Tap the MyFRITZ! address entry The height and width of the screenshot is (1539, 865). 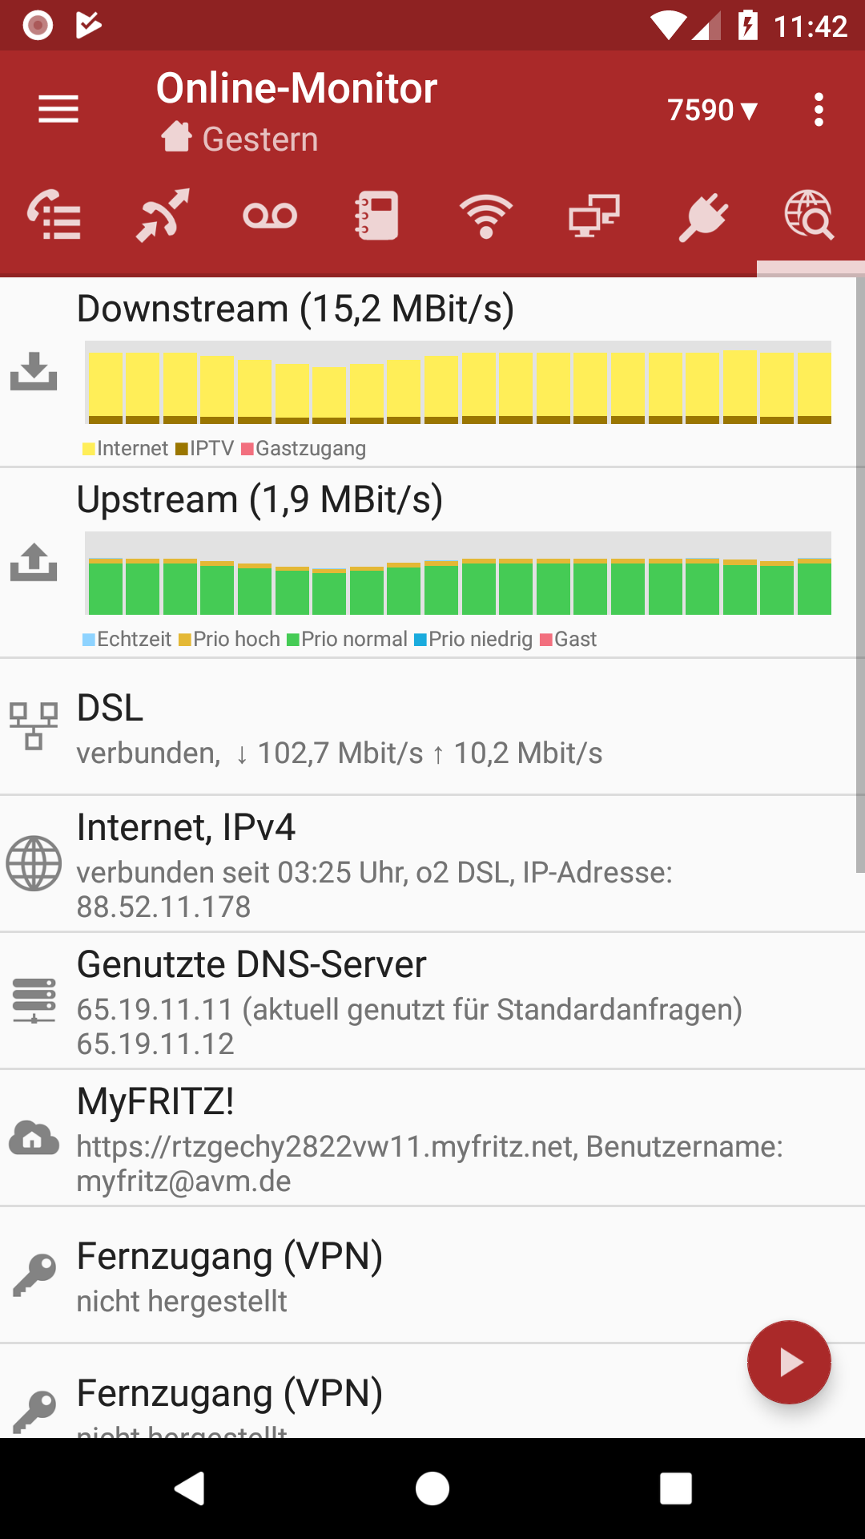pos(432,1138)
